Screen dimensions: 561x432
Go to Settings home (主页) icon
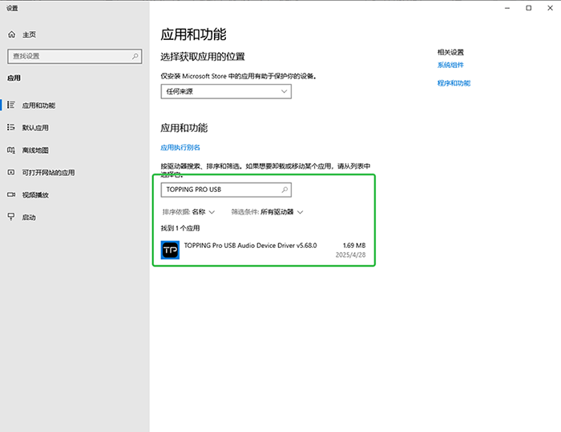[x=11, y=34]
